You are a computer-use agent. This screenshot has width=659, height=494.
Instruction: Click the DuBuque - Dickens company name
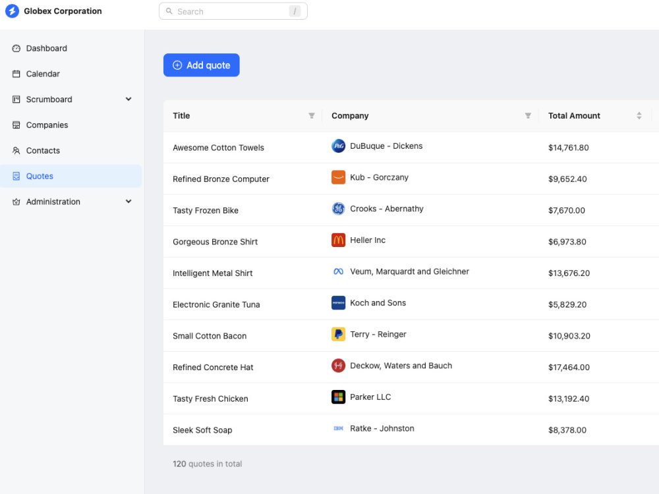(386, 146)
